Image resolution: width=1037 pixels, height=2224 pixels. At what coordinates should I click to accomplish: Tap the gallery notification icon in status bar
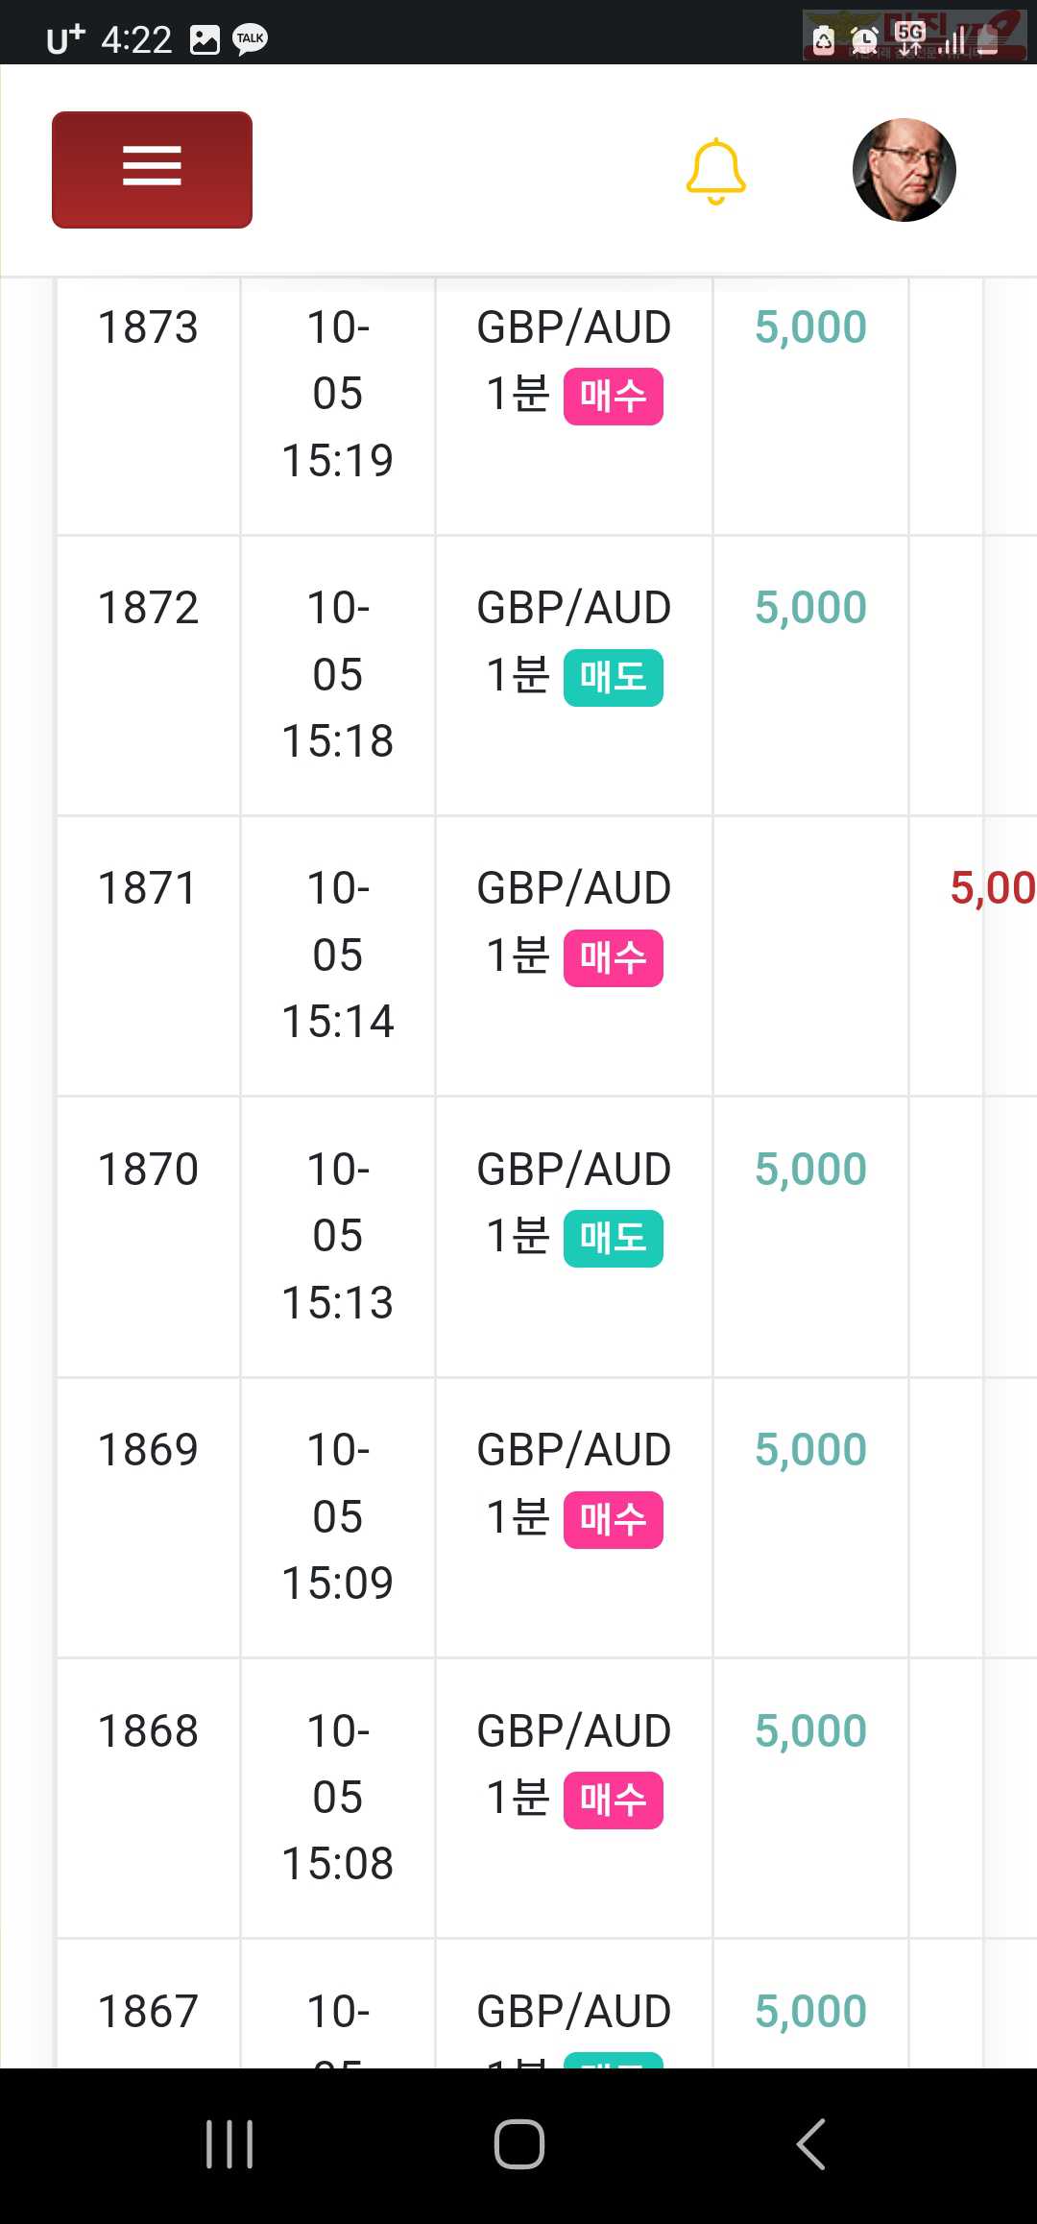pyautogui.click(x=205, y=39)
